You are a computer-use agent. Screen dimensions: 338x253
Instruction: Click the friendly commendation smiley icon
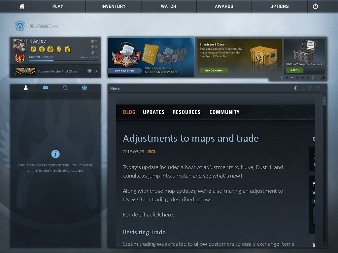point(92,41)
